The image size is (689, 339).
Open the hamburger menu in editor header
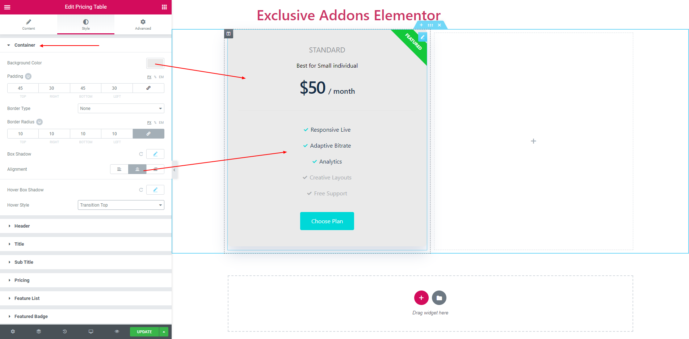tap(7, 7)
